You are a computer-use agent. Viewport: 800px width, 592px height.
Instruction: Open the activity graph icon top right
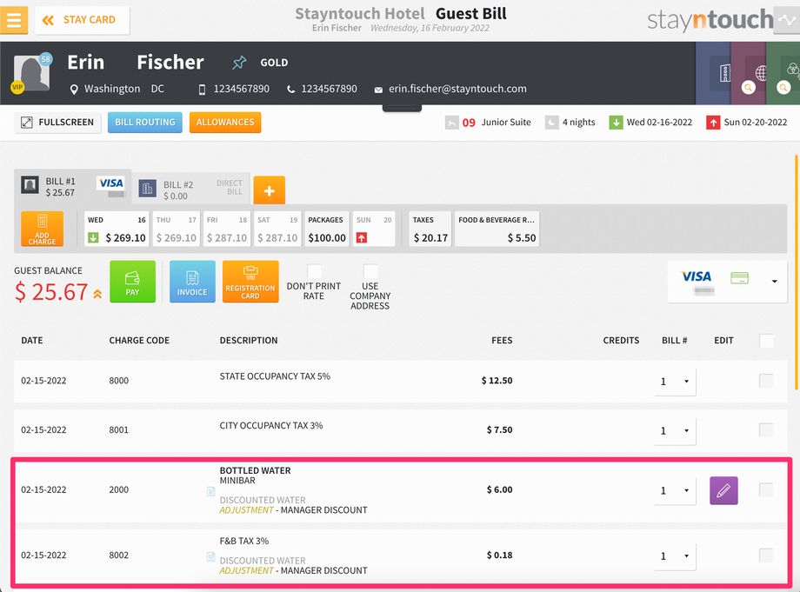pos(787,20)
